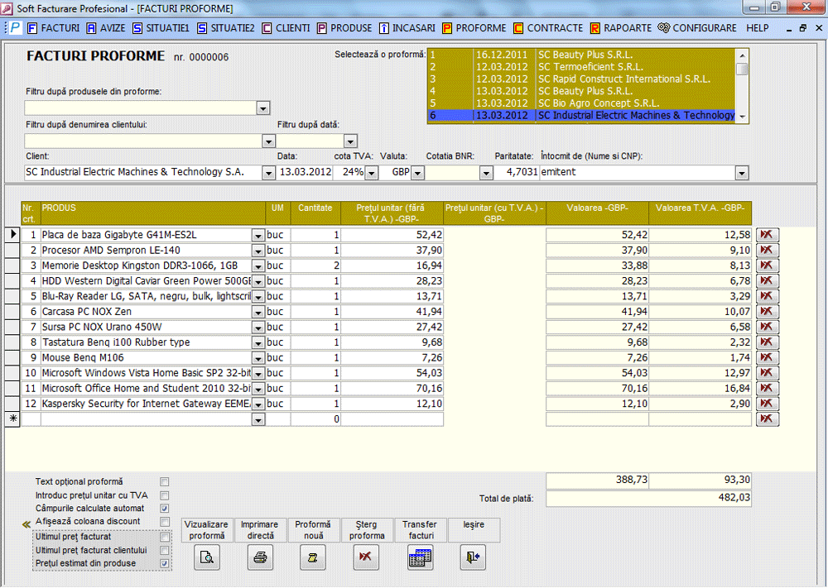828x588 pixels.
Task: Open the CLIENTI menu
Action: tap(286, 28)
